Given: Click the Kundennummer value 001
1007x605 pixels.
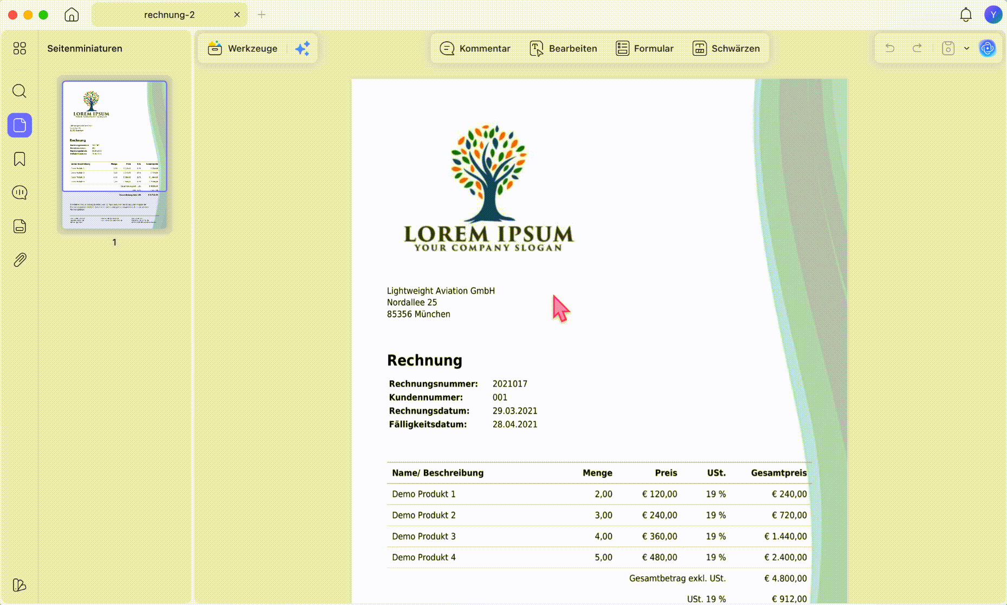Looking at the screenshot, I should [x=500, y=397].
